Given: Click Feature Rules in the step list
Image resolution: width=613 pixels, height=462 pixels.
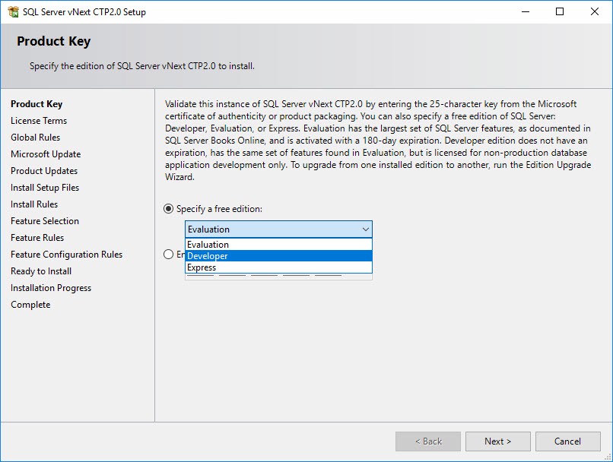Looking at the screenshot, I should pos(37,238).
